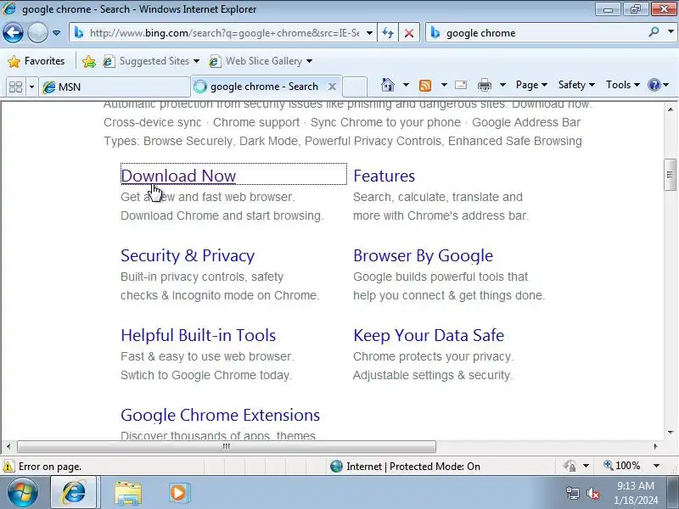Screen dimensions: 679x509
Task: Click the vertical scrollbar up arrow
Action: 671,109
